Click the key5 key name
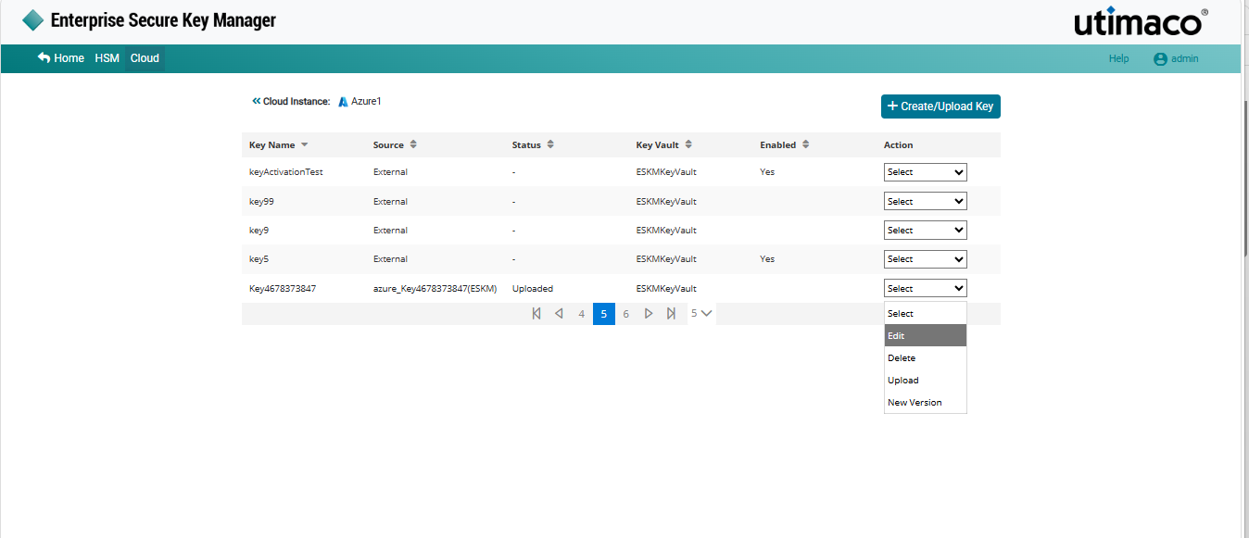This screenshot has height=538, width=1249. point(260,259)
